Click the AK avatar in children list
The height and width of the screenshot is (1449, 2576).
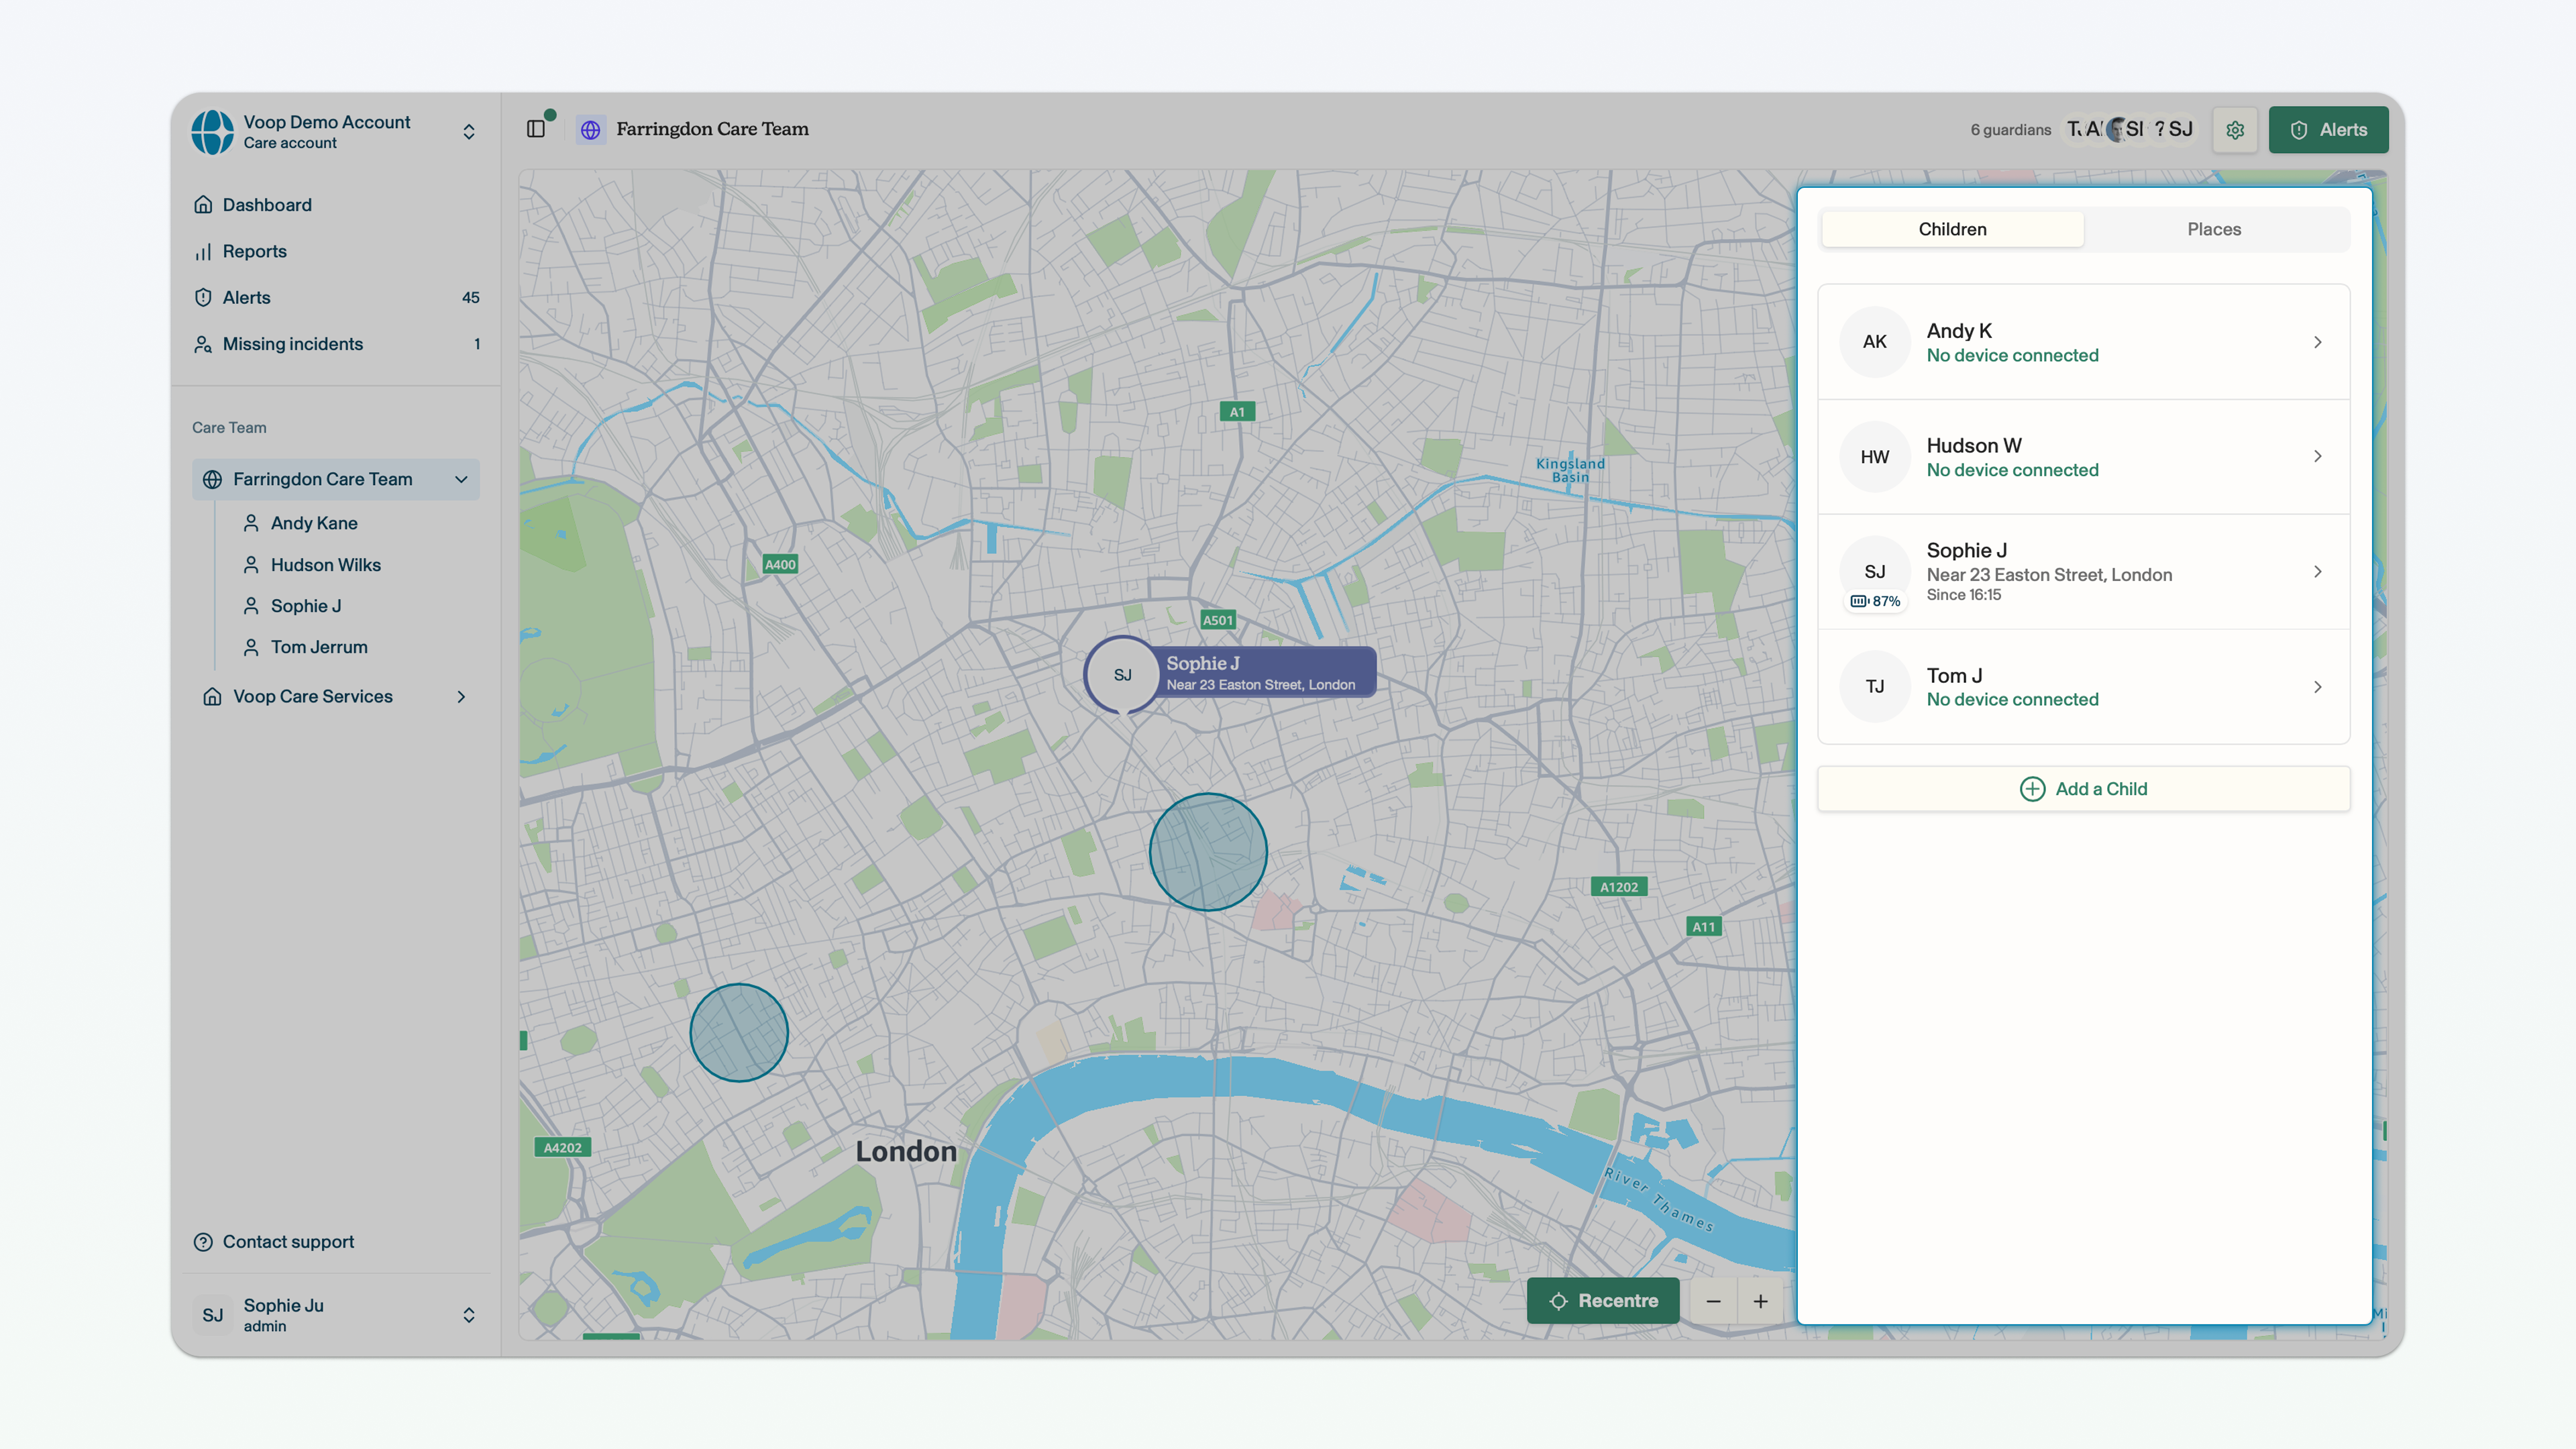click(1875, 342)
